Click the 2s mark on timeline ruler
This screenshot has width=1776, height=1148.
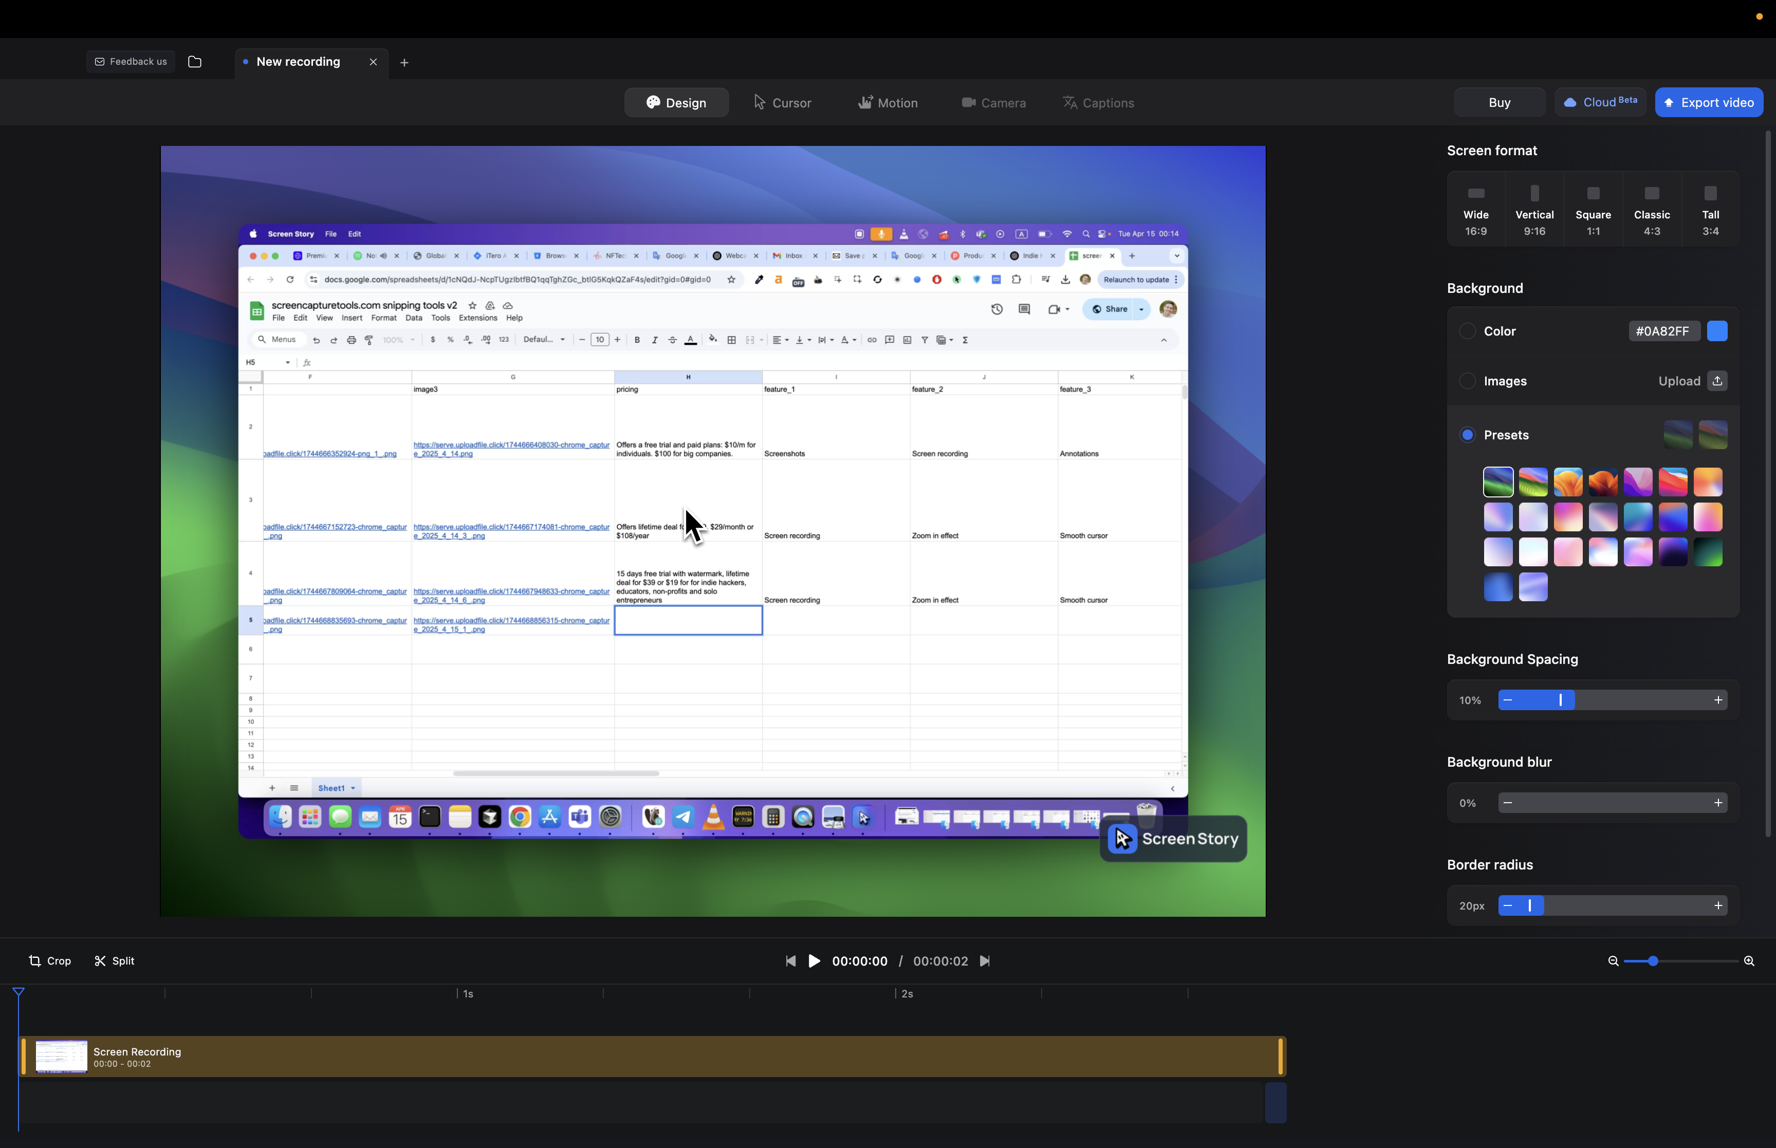907,994
